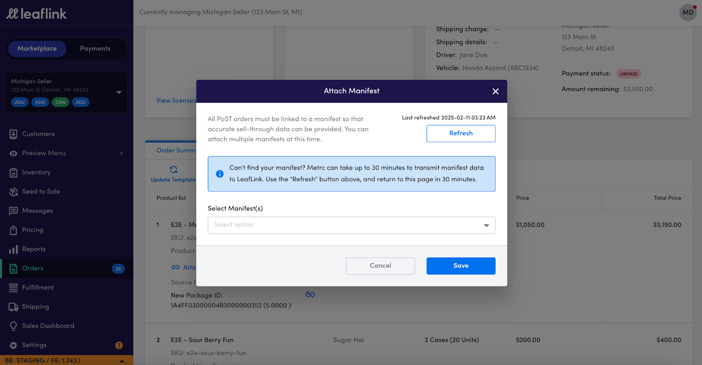
Task: Click the Settings orange warning badge
Action: click(119, 345)
